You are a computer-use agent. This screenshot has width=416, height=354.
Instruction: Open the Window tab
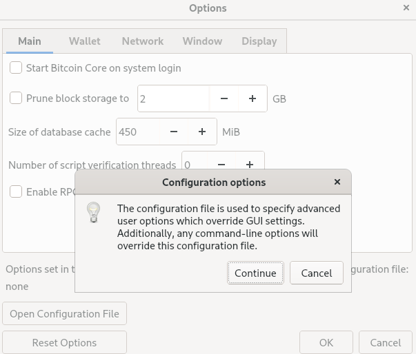click(x=202, y=41)
